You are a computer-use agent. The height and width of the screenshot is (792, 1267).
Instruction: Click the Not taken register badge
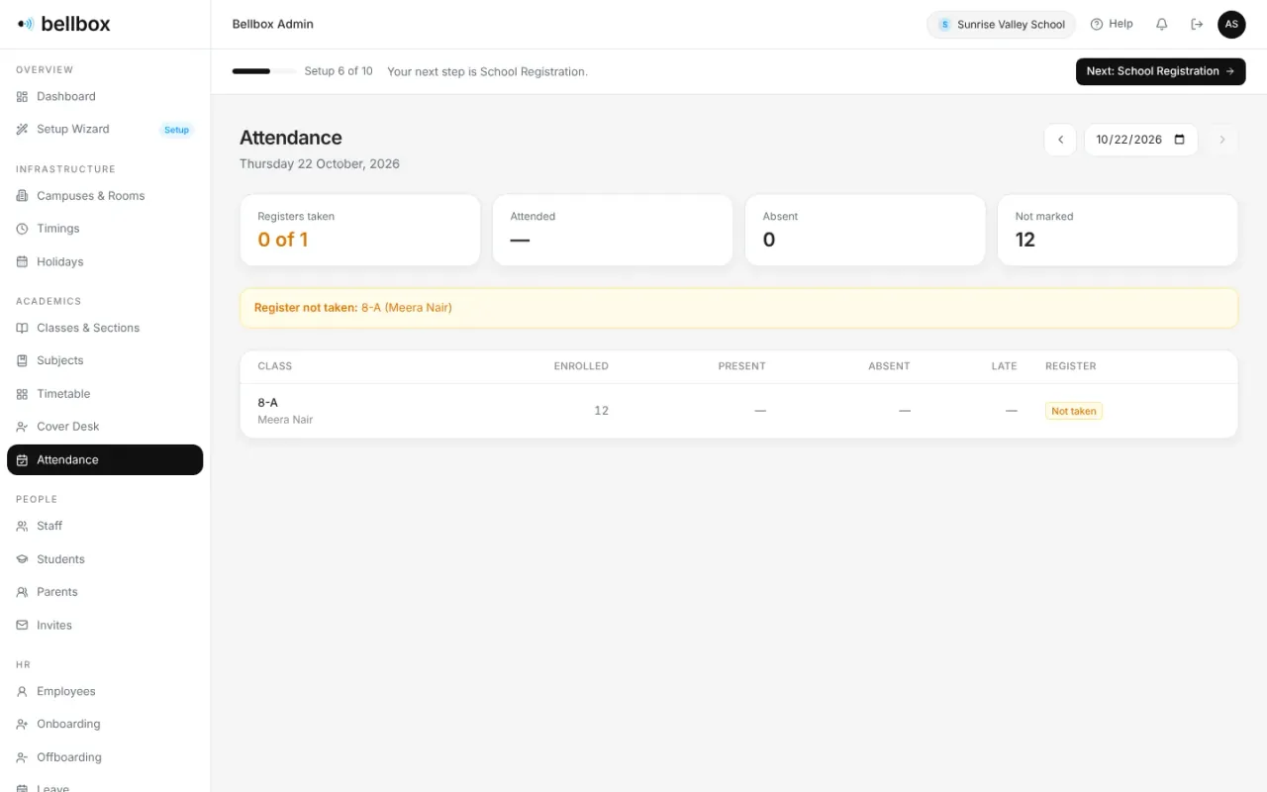1073,411
